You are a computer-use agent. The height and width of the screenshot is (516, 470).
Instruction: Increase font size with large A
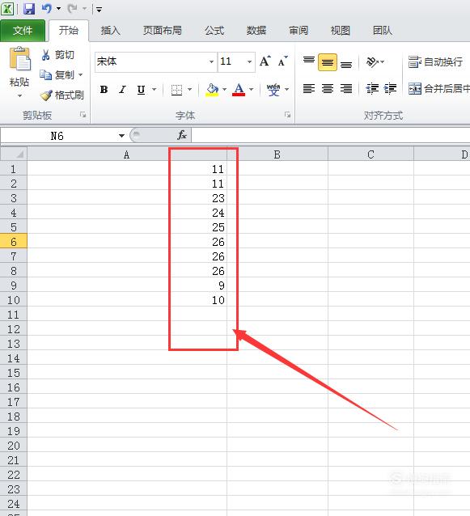click(265, 61)
